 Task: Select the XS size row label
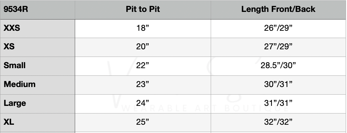(9, 47)
